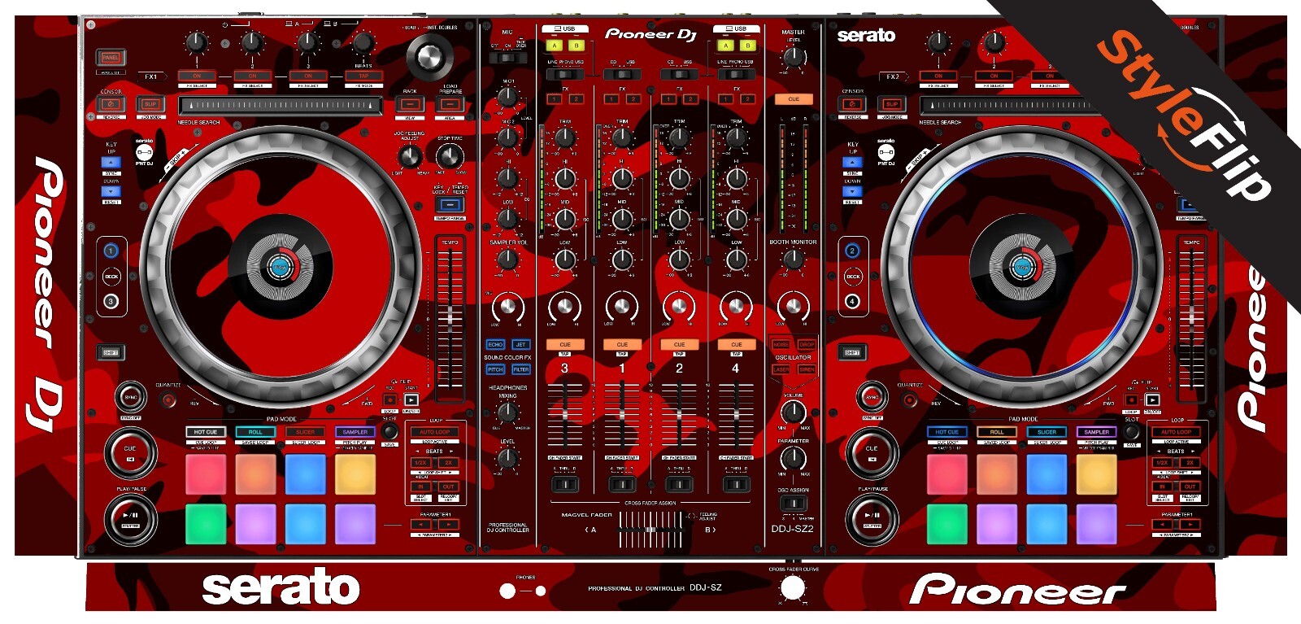Click the HEADPHONES MIXING knob

coord(507,412)
